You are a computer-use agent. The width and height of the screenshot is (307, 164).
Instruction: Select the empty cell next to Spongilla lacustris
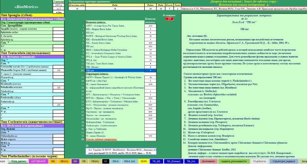pos(58,29)
